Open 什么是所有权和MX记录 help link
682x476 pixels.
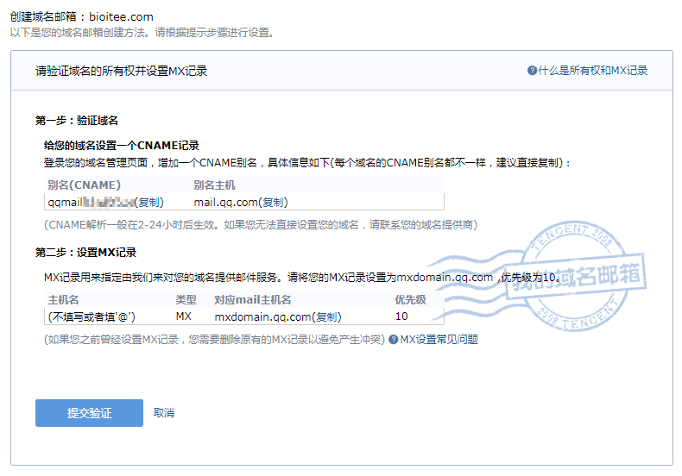[x=593, y=71]
